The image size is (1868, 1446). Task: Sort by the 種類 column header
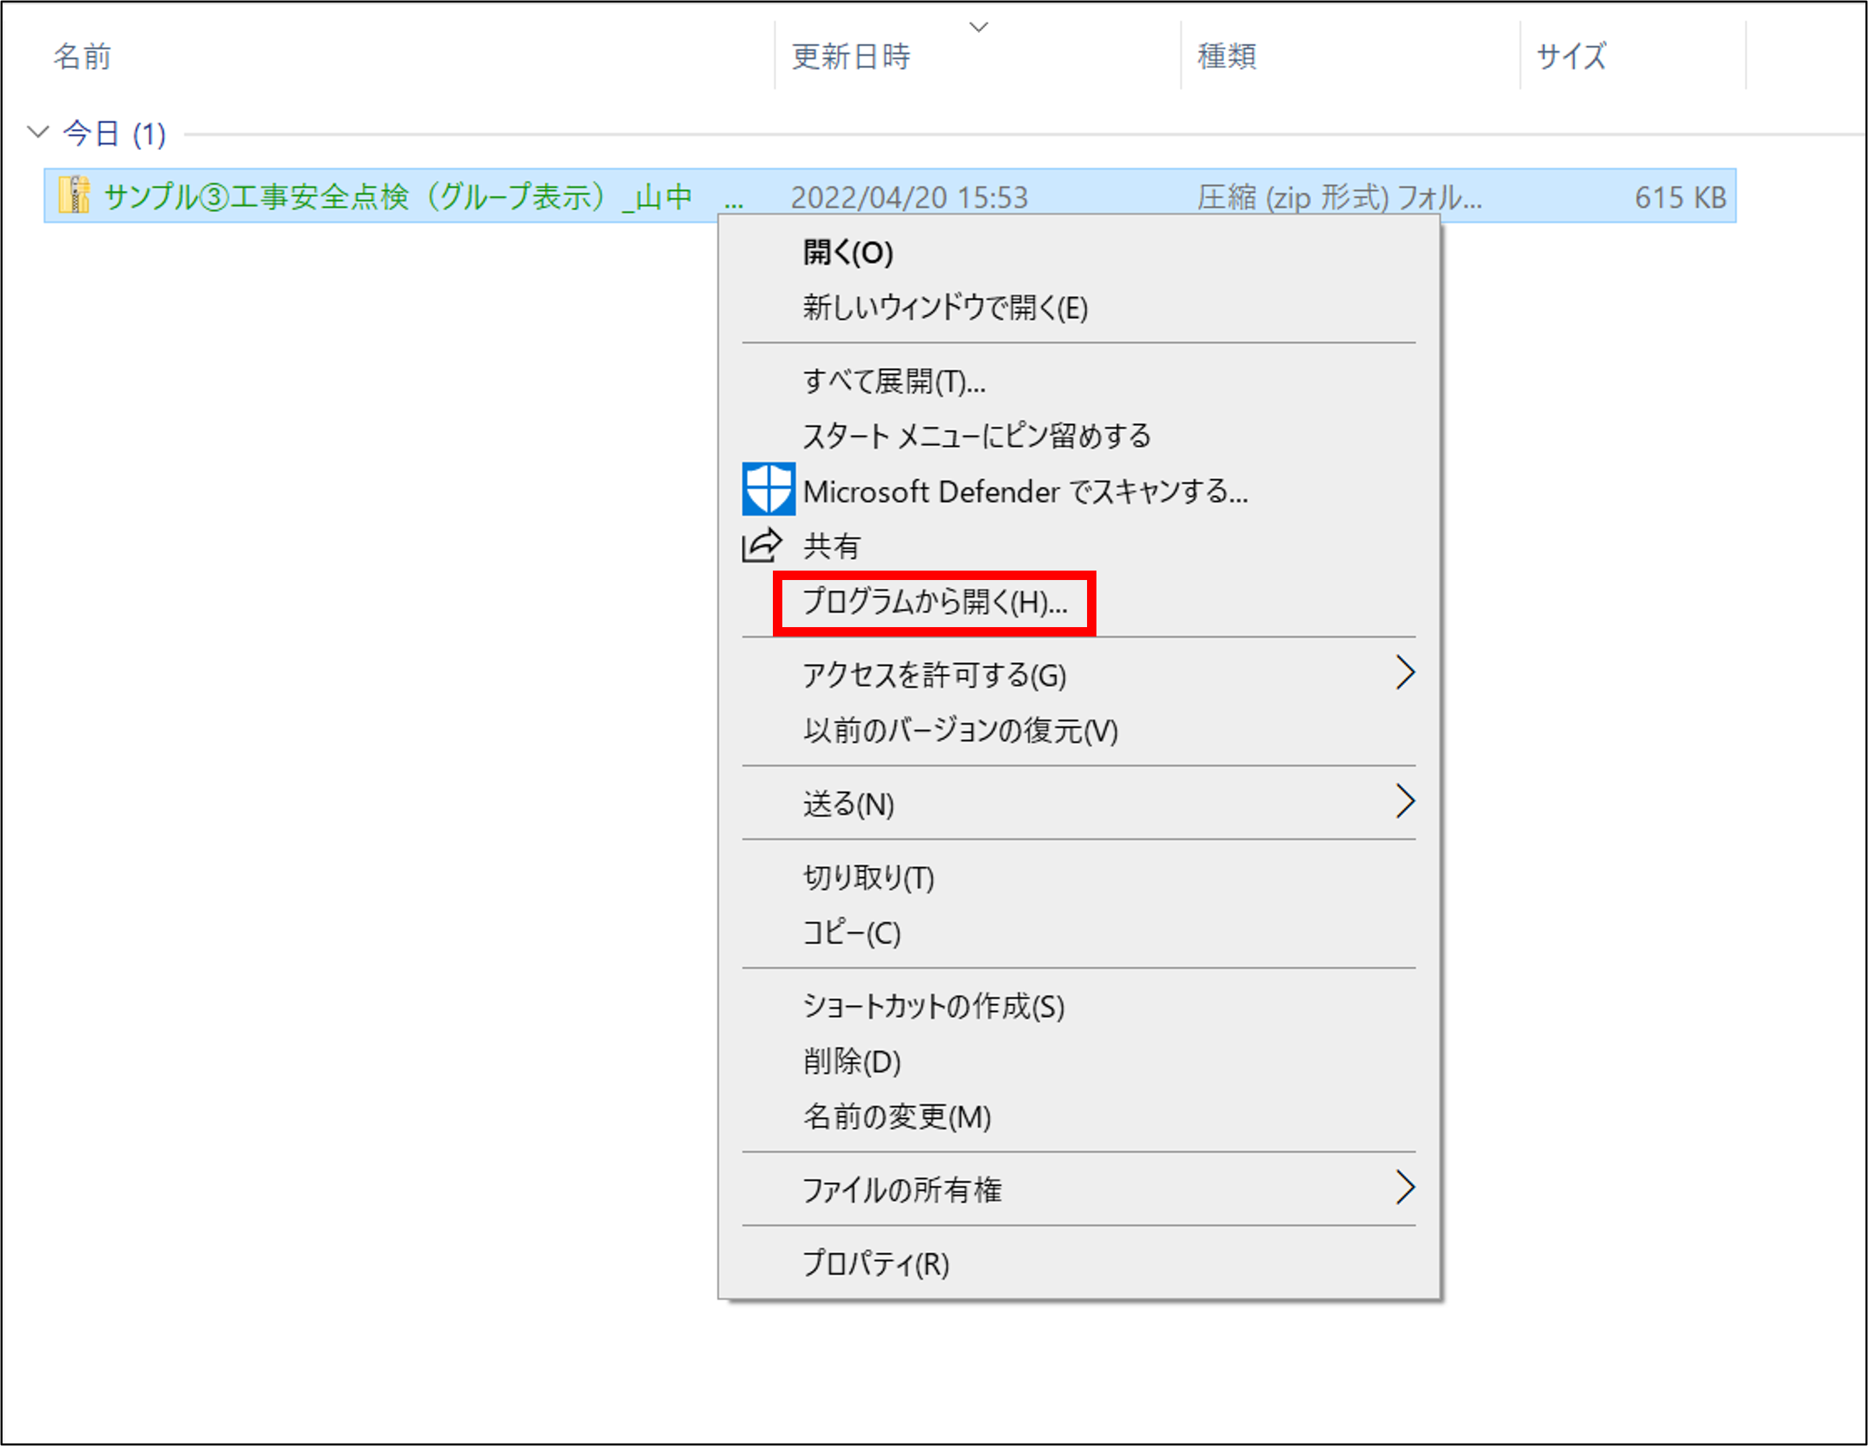(1226, 56)
